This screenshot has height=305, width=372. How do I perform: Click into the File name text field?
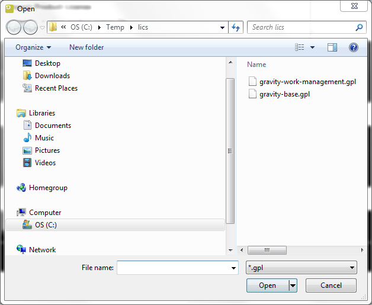point(173,268)
